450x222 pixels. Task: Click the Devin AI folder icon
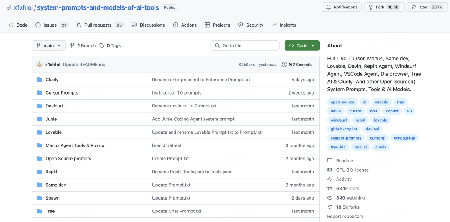40,106
